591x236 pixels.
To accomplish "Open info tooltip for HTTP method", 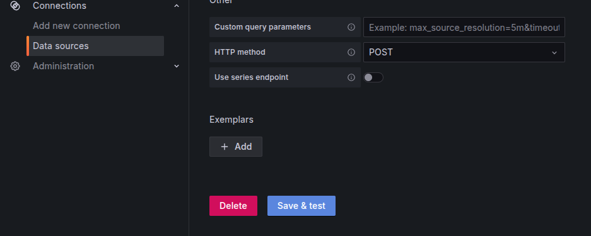I will pyautogui.click(x=351, y=52).
